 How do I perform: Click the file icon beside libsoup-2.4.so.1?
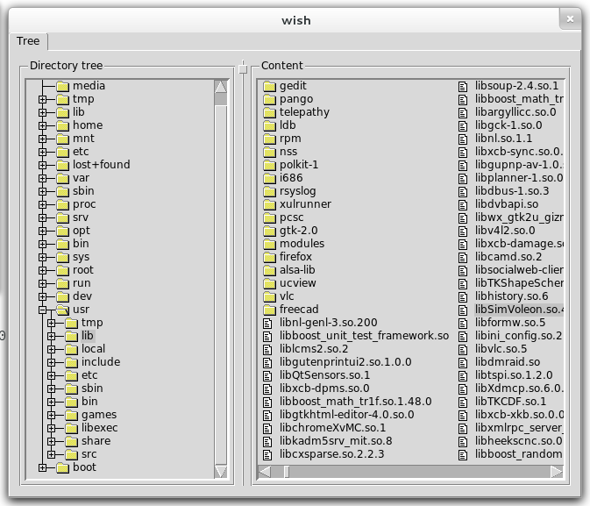[463, 87]
